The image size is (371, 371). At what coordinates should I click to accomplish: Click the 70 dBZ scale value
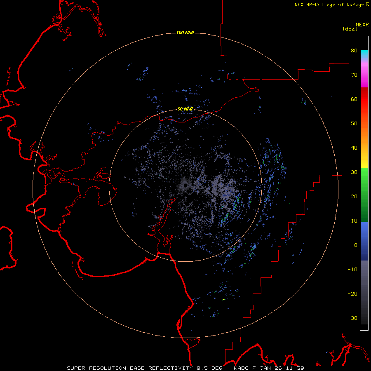354,75
